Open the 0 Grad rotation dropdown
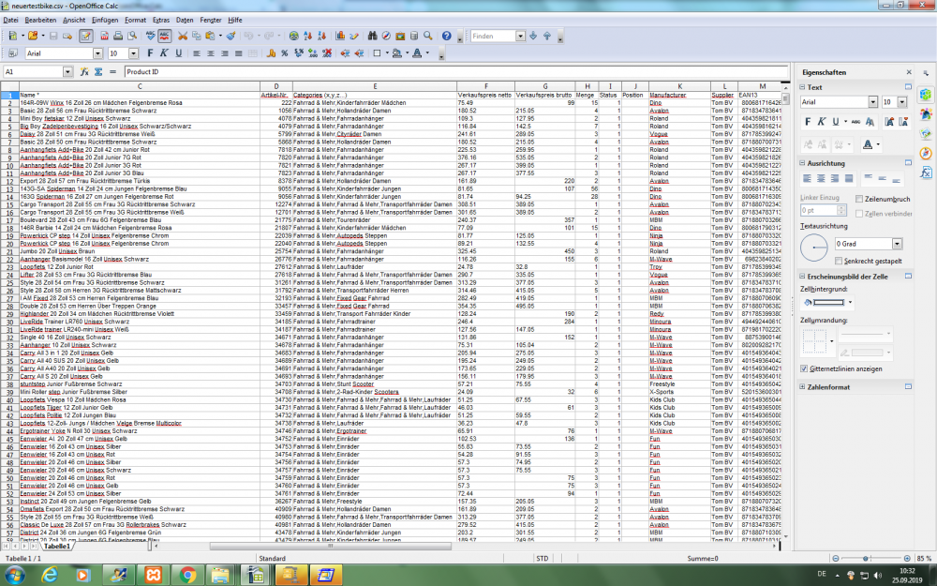The height and width of the screenshot is (586, 937). point(898,244)
